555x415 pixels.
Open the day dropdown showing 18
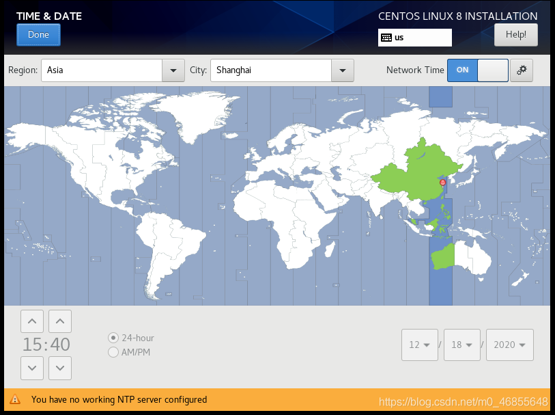(462, 345)
